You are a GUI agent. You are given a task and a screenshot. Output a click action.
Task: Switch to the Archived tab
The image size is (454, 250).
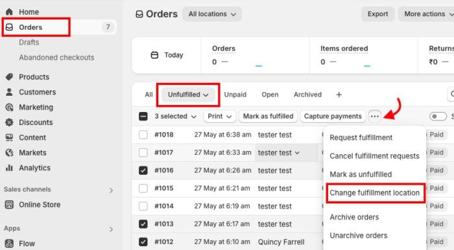coord(307,95)
